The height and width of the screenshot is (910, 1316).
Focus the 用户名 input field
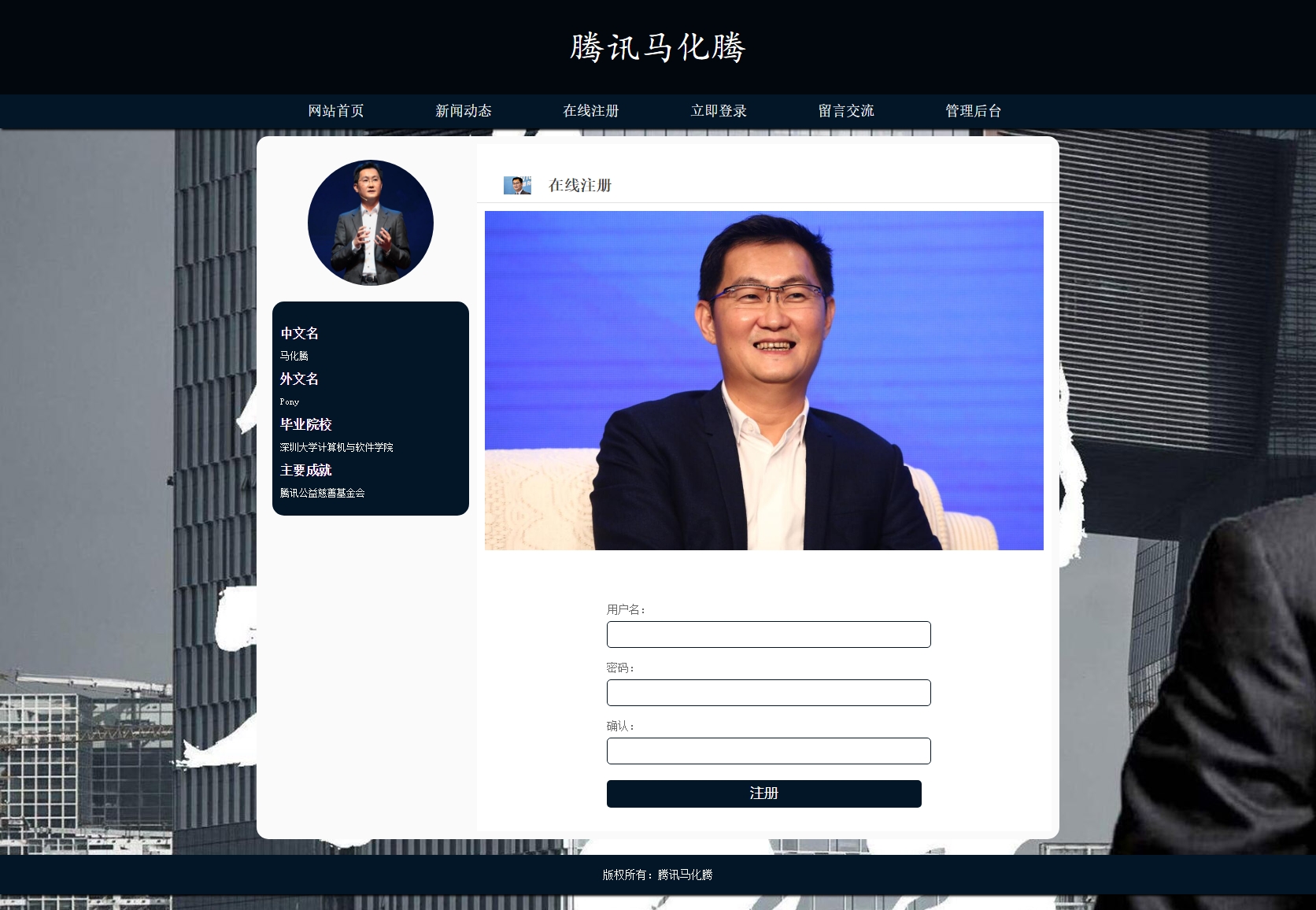(x=769, y=634)
